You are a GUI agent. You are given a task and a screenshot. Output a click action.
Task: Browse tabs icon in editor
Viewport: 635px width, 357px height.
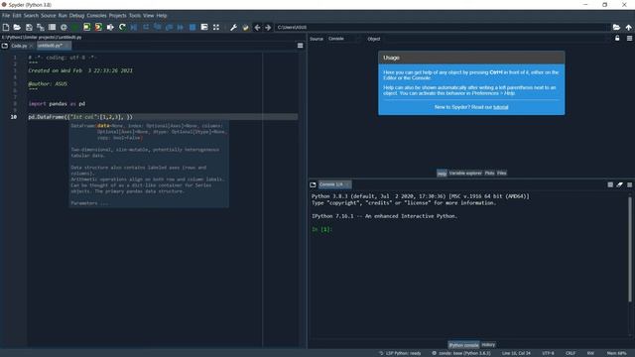[x=4, y=46]
